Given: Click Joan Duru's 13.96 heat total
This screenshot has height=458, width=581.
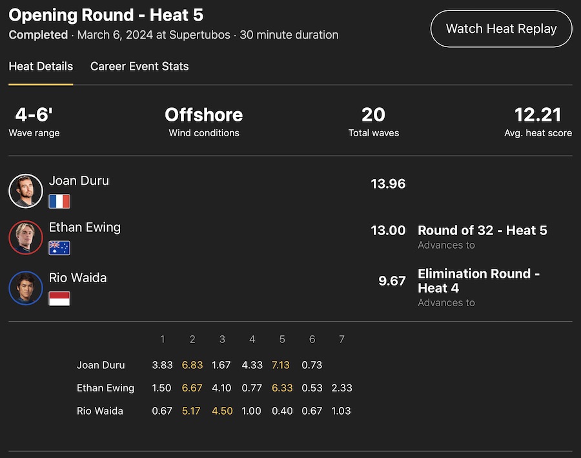Looking at the screenshot, I should pyautogui.click(x=388, y=184).
